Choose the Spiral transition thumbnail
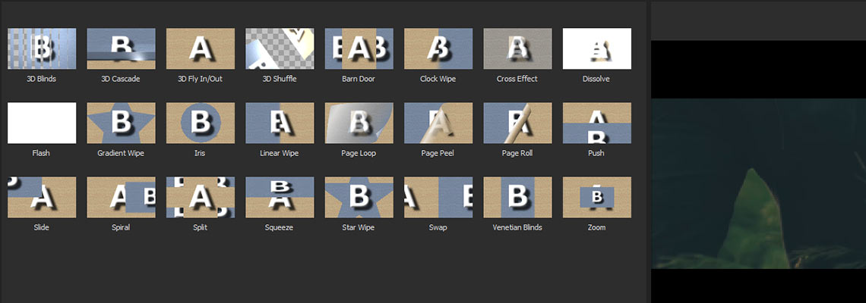Screen dimensions: 866x303 (x=121, y=197)
